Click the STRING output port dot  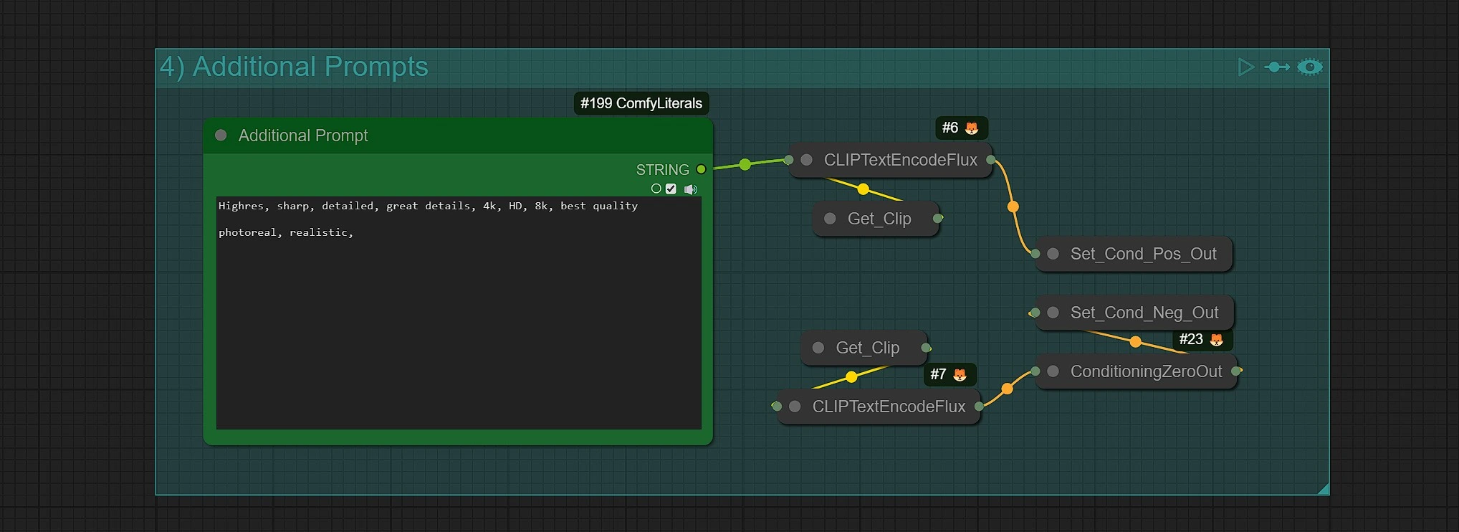tap(701, 170)
